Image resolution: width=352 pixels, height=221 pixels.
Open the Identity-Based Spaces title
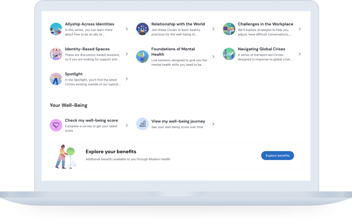point(87,49)
